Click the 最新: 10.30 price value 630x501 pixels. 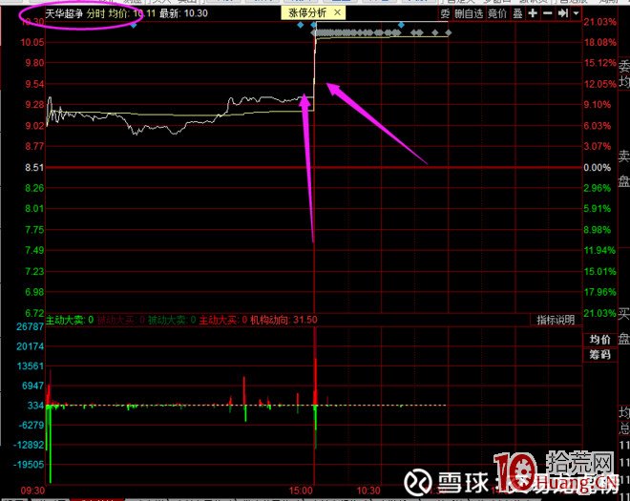tap(183, 13)
